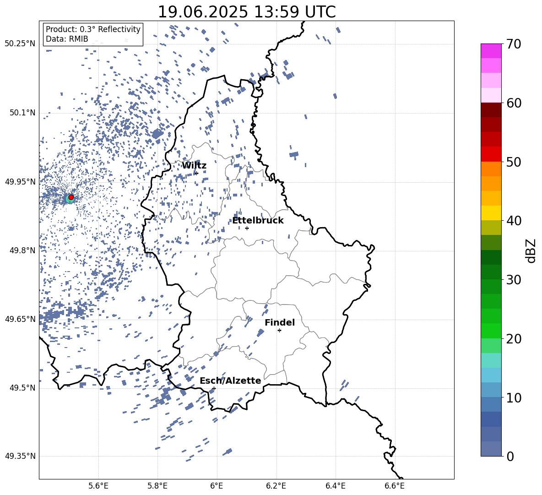Click the dark green colorbar segment near 30
The image size is (542, 495).
(491, 272)
